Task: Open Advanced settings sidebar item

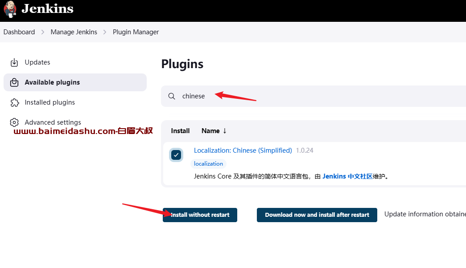Action: click(75, 122)
